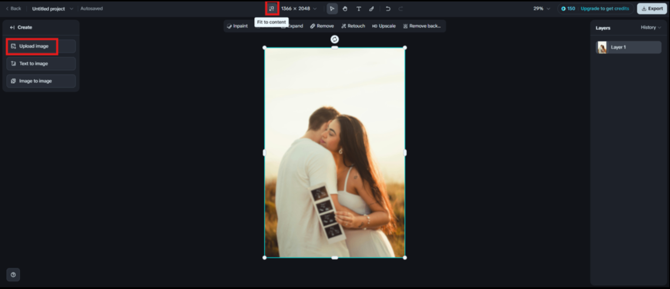The height and width of the screenshot is (289, 670).
Task: Click the bottom-right corner resize handle
Action: 405,257
